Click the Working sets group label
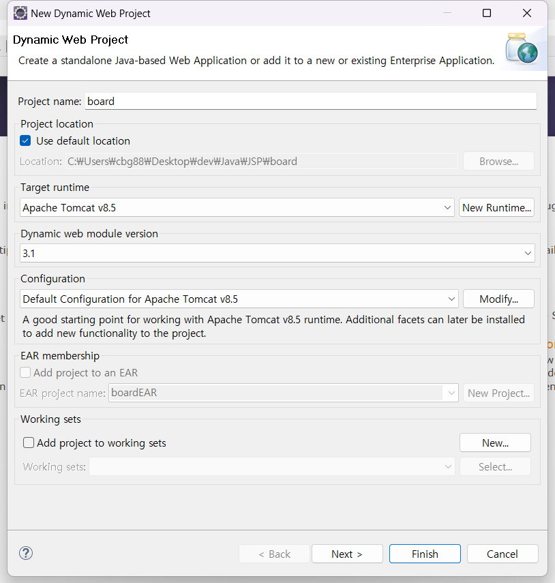555x583 pixels. point(50,419)
